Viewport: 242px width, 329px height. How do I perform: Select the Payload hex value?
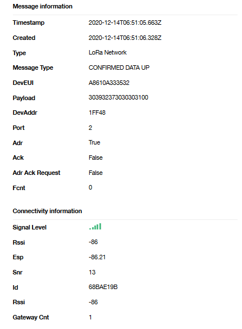click(118, 97)
